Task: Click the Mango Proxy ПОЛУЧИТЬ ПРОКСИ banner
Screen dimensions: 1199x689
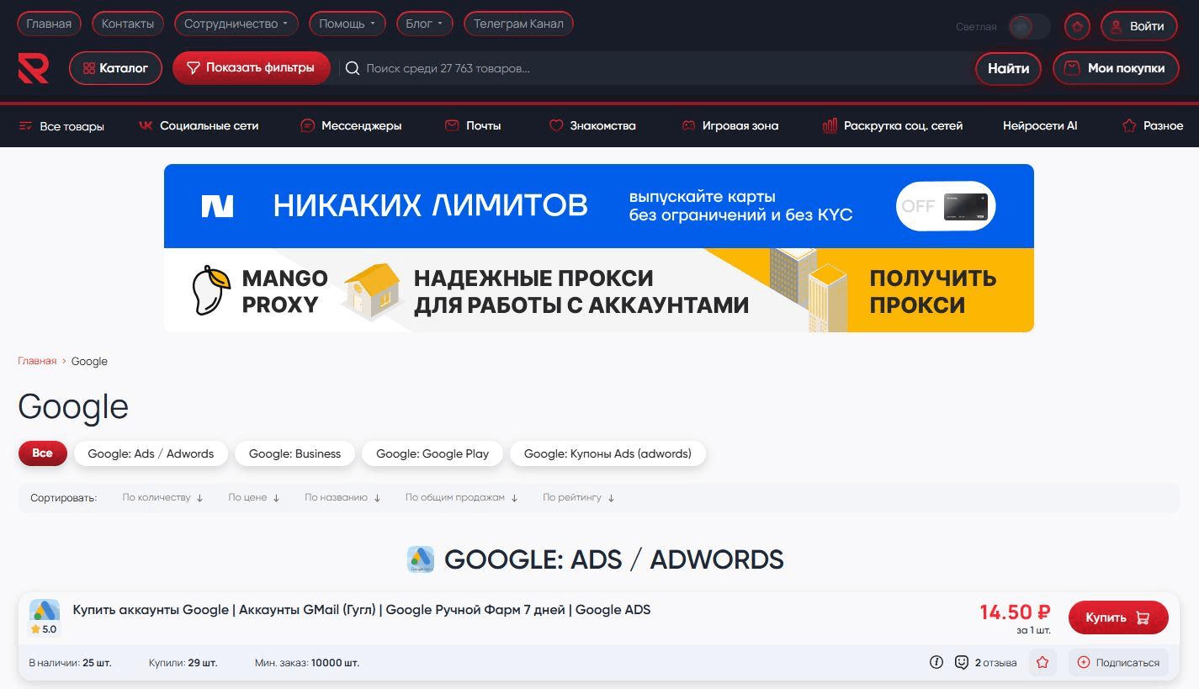Action: pyautogui.click(x=599, y=290)
